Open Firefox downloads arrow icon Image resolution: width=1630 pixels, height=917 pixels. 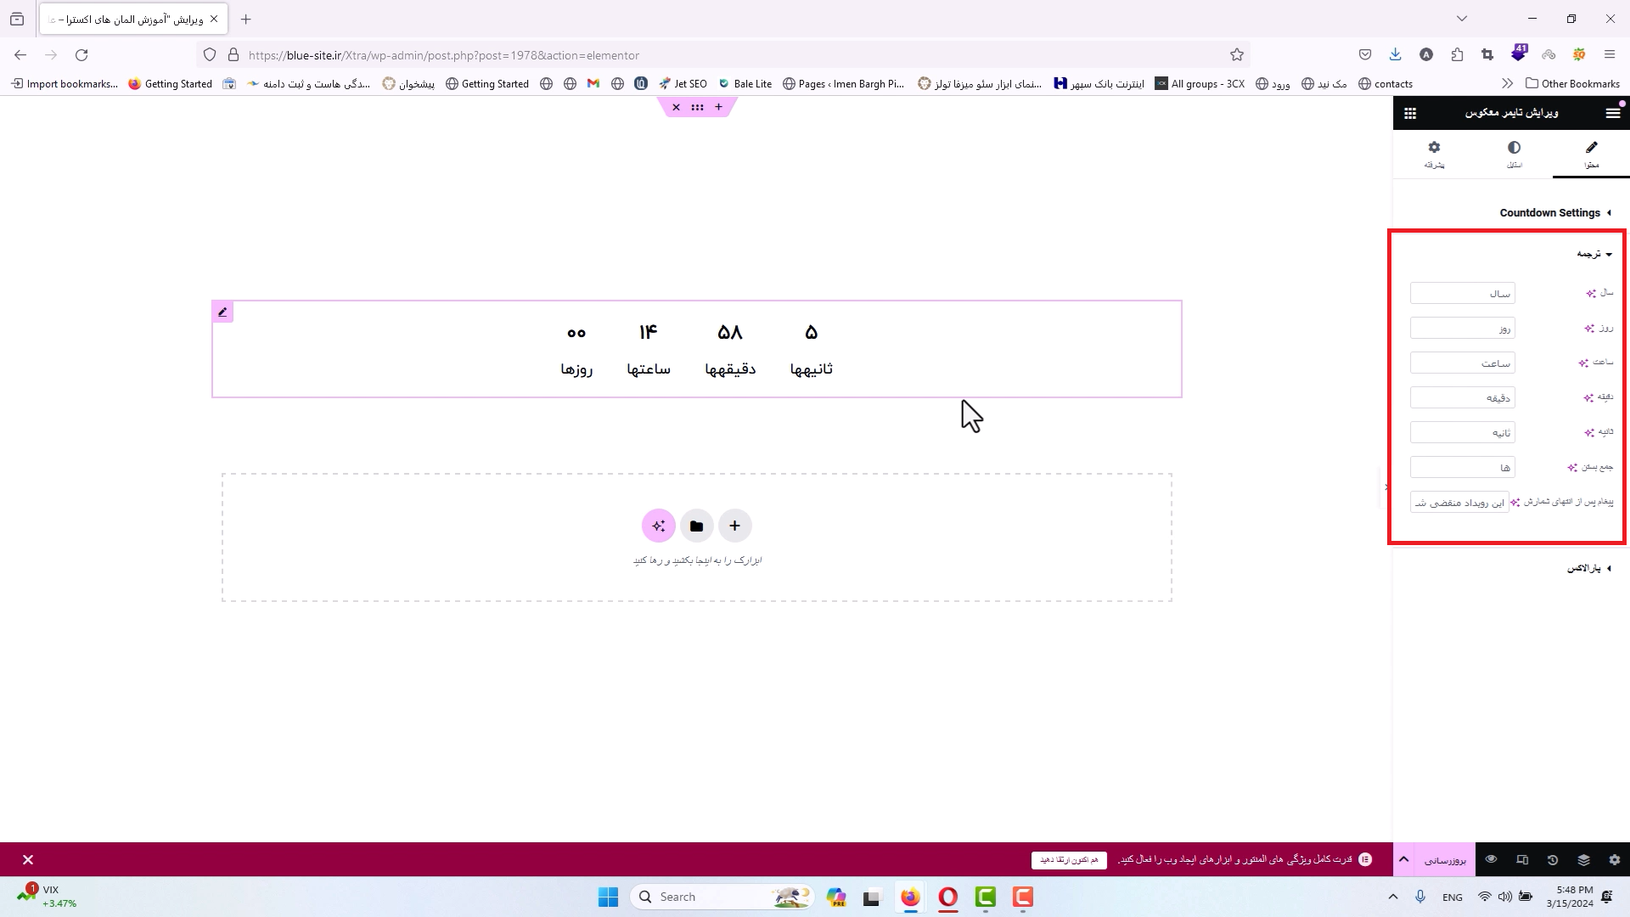pyautogui.click(x=1395, y=55)
